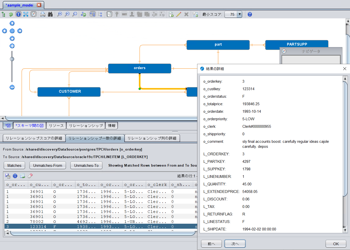Click the 次へ next button

pyautogui.click(x=235, y=244)
